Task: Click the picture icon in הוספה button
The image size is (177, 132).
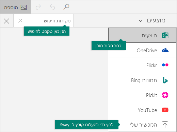Action: (x=23, y=7)
